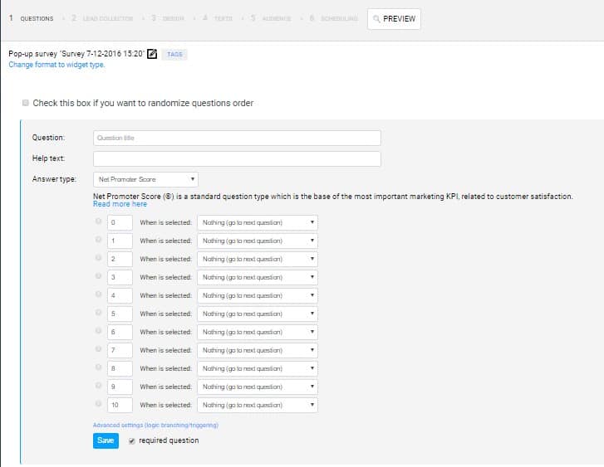Open the action dropdown for score 5
Image resolution: width=604 pixels, height=467 pixels.
tap(258, 314)
